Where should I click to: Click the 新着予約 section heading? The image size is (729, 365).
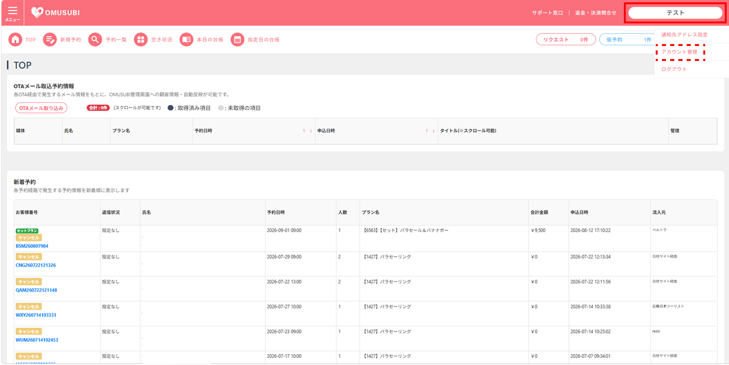pos(25,182)
